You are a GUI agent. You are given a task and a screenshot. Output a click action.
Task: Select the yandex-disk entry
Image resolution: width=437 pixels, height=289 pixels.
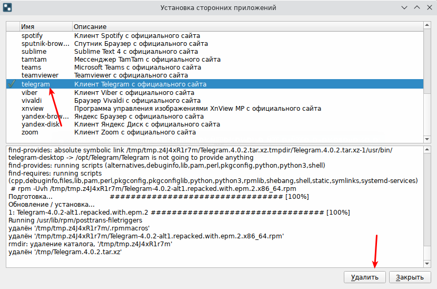215,124
